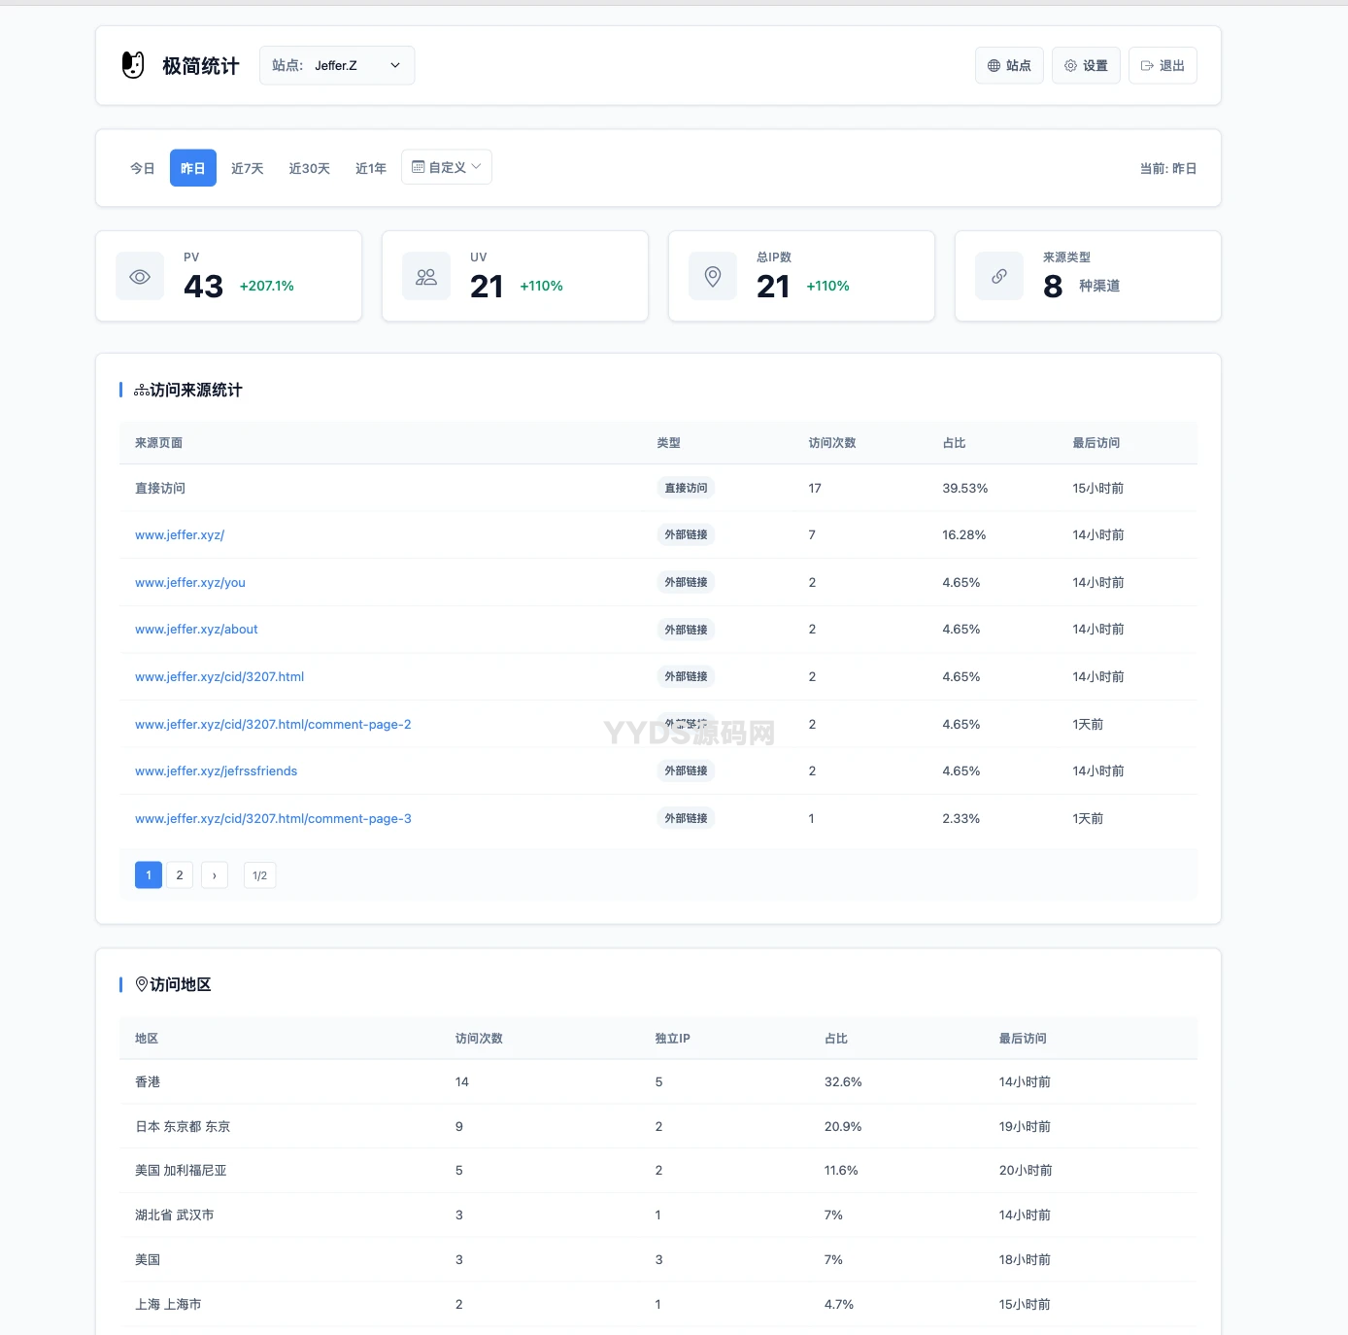Go to page 2 of source list
Screen dimensions: 1348x1335
pos(180,875)
